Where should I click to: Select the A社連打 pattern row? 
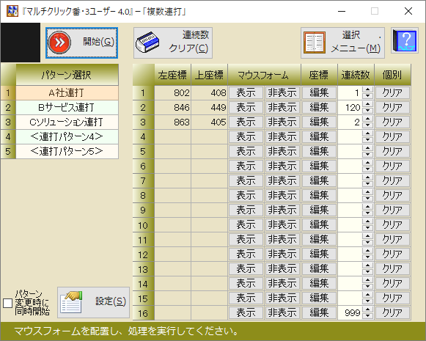[67, 92]
